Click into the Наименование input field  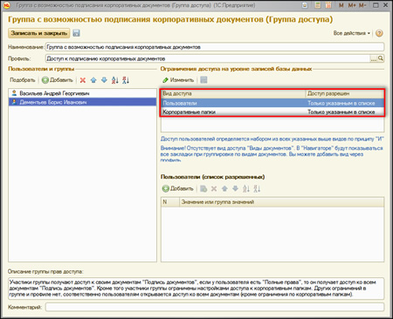215,47
